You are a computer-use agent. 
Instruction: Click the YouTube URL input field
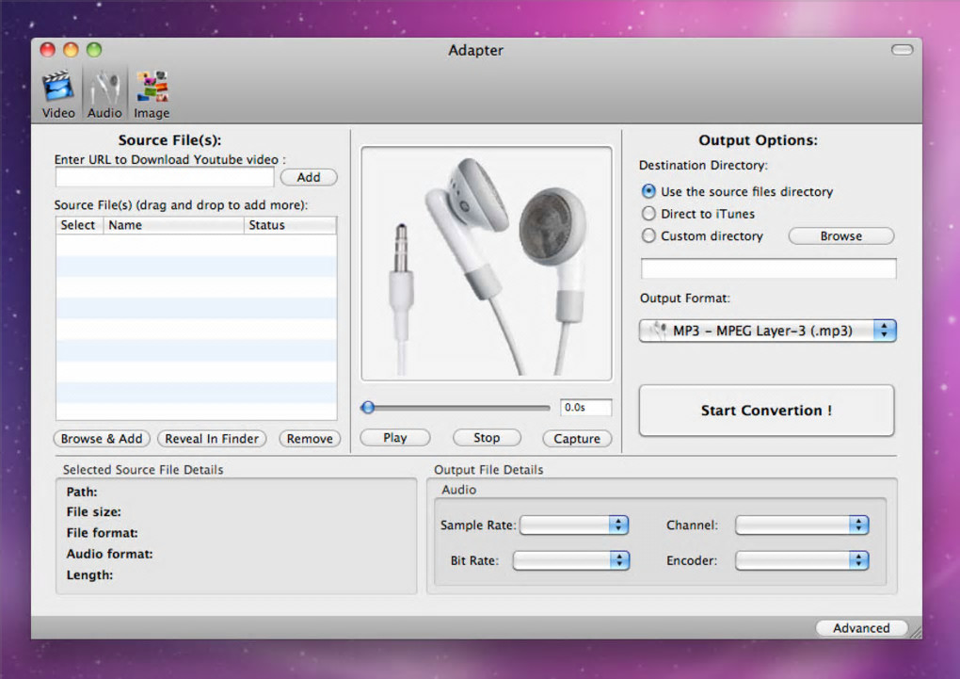pyautogui.click(x=165, y=177)
